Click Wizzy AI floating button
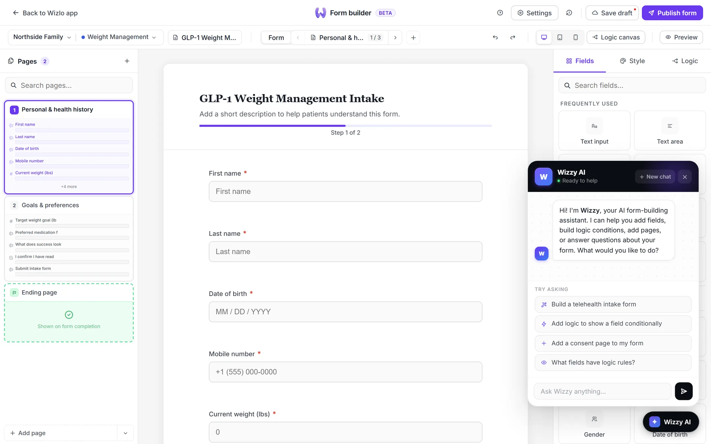This screenshot has width=711, height=444. click(671, 422)
